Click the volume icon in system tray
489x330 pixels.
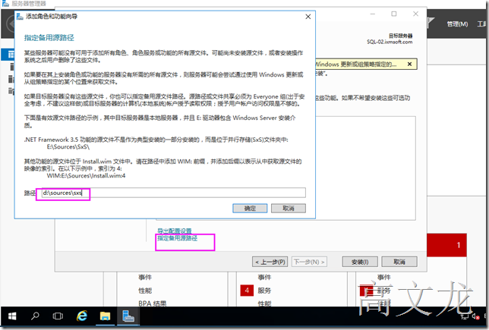pyautogui.click(x=475, y=316)
